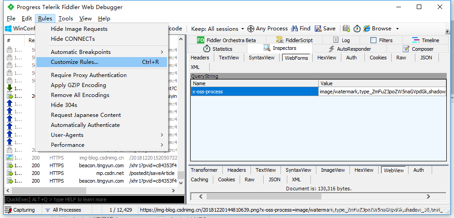Select the x-oss-process query string row
This screenshot has height=218, width=454.
319,92
